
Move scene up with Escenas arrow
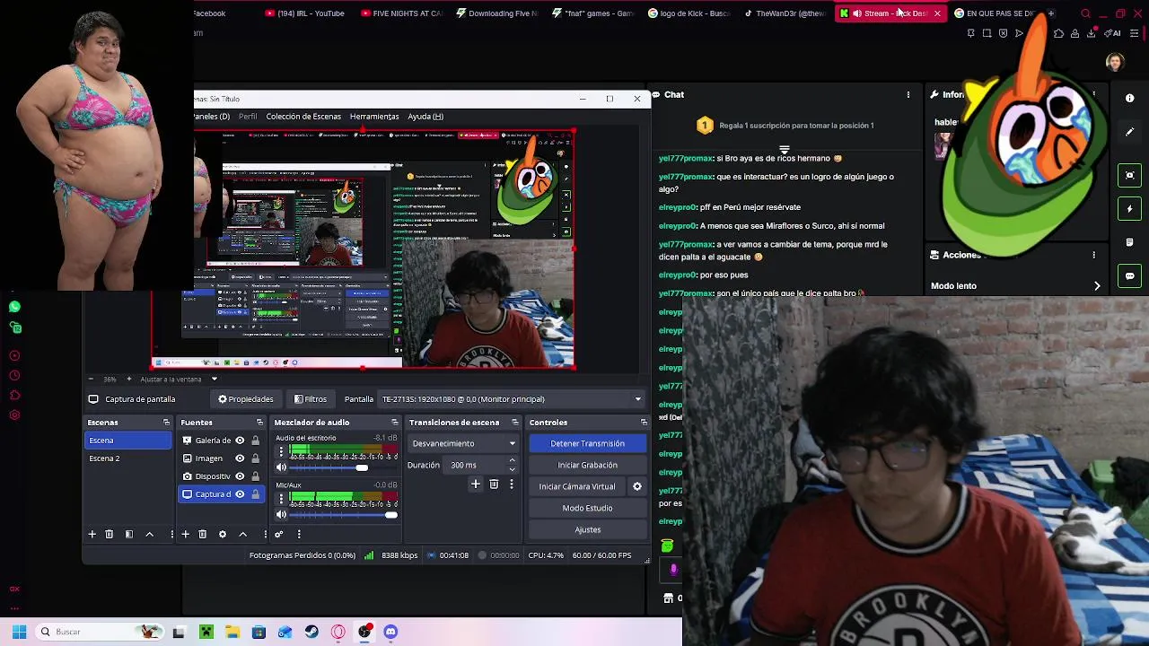pos(150,534)
